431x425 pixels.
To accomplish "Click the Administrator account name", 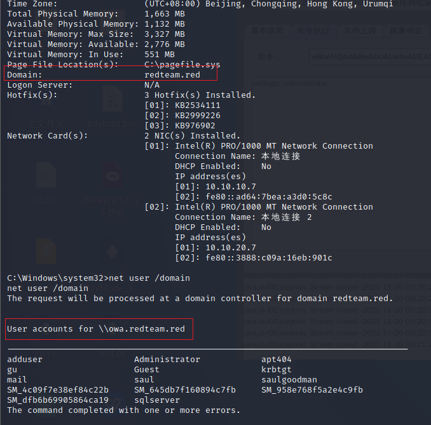I will [x=167, y=360].
